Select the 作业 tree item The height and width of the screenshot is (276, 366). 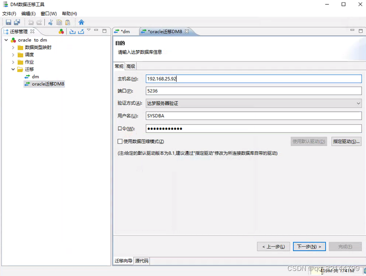[x=29, y=62]
